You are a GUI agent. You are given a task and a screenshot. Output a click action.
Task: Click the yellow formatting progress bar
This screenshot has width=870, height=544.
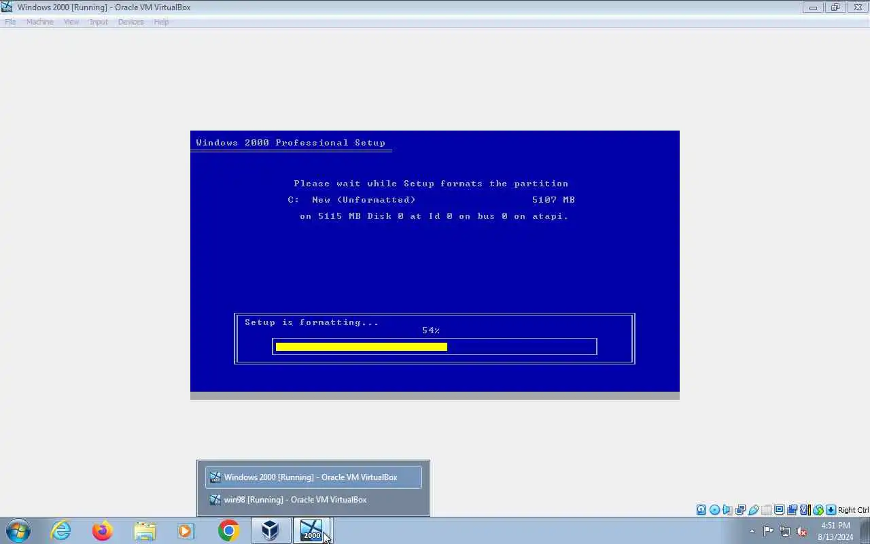coord(362,347)
